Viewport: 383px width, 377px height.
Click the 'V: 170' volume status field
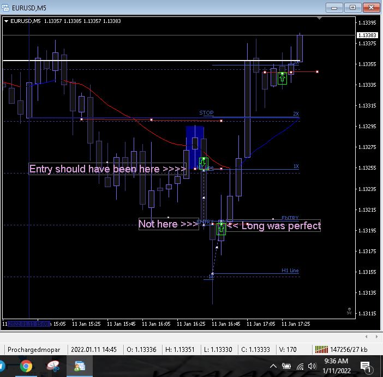point(288,350)
